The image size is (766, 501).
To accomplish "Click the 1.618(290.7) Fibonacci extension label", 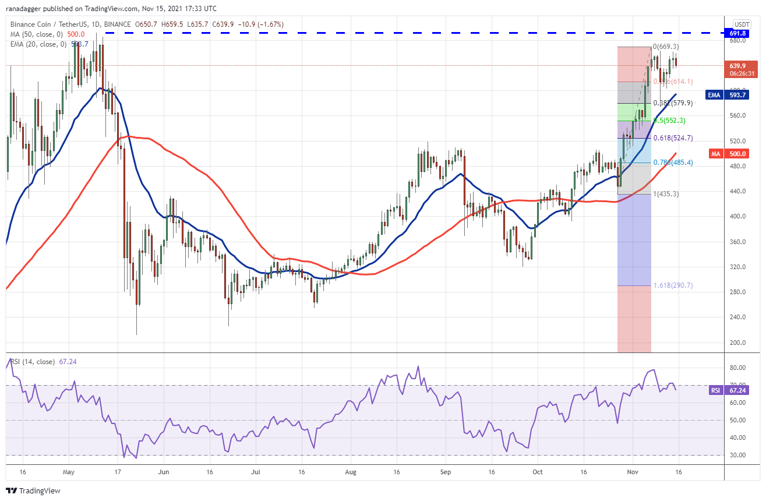I will (x=672, y=285).
